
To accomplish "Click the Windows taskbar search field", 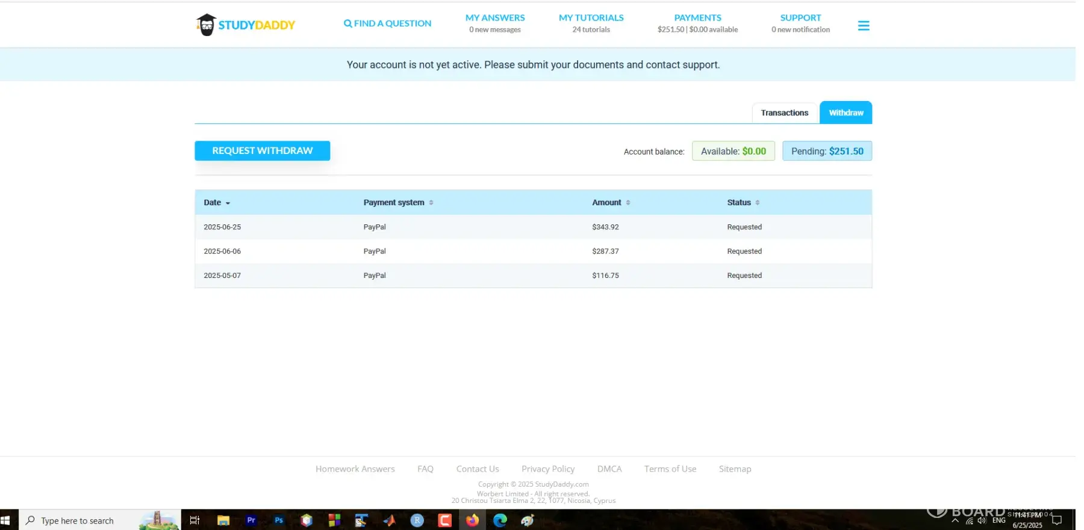I will 78,520.
